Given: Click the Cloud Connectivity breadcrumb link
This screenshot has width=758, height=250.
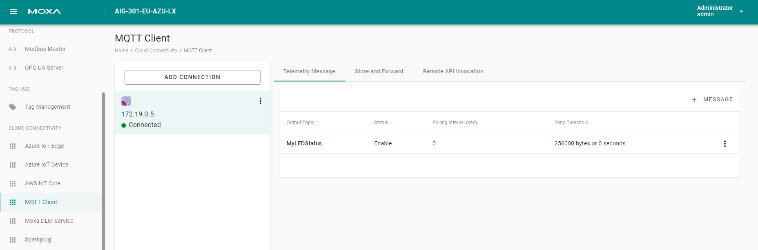Looking at the screenshot, I should (x=156, y=50).
